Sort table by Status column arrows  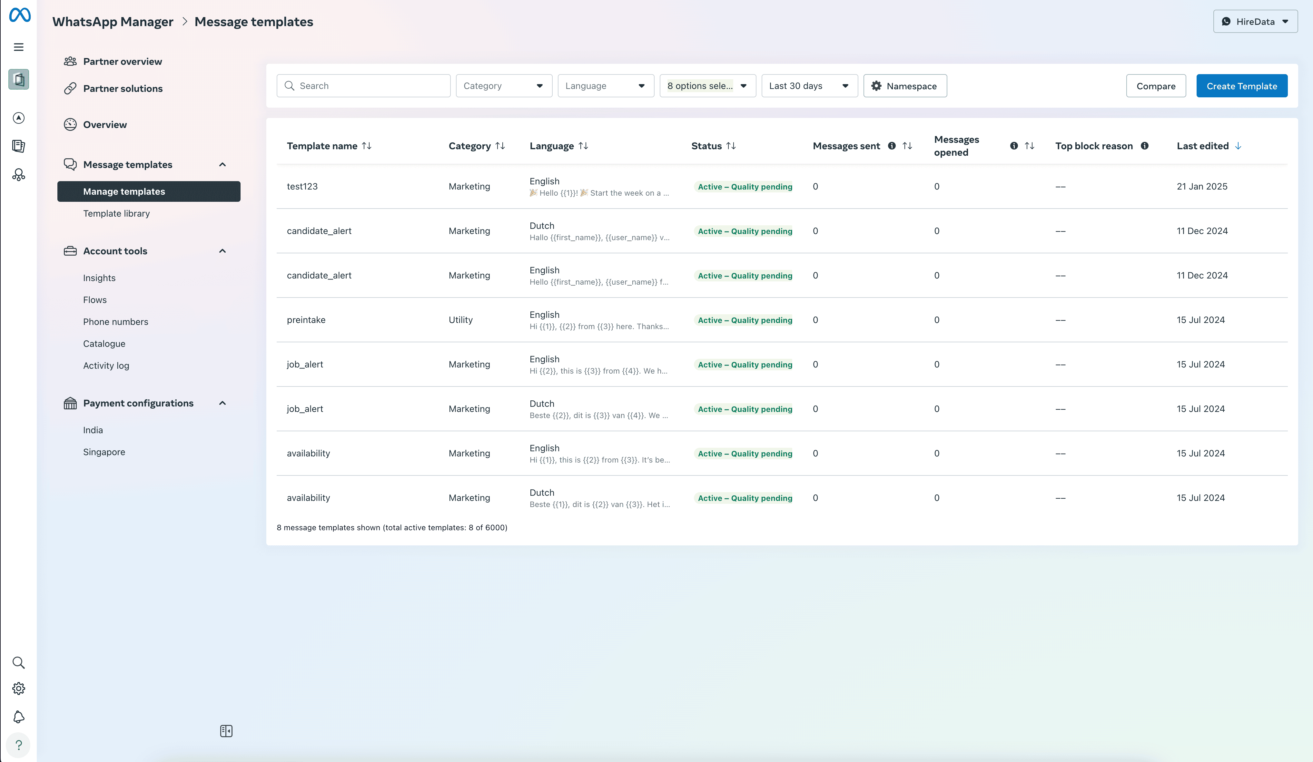coord(731,146)
